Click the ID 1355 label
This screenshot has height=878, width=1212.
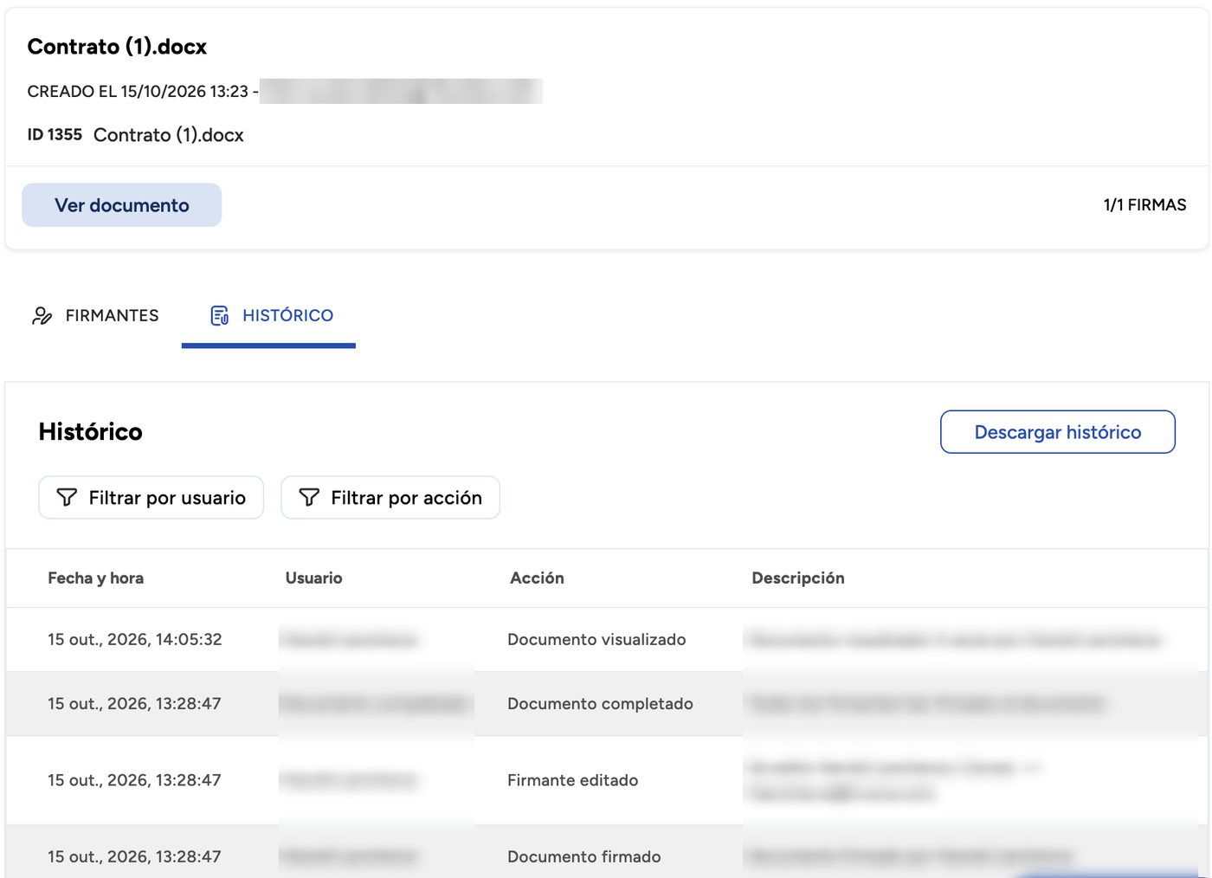[x=55, y=134]
